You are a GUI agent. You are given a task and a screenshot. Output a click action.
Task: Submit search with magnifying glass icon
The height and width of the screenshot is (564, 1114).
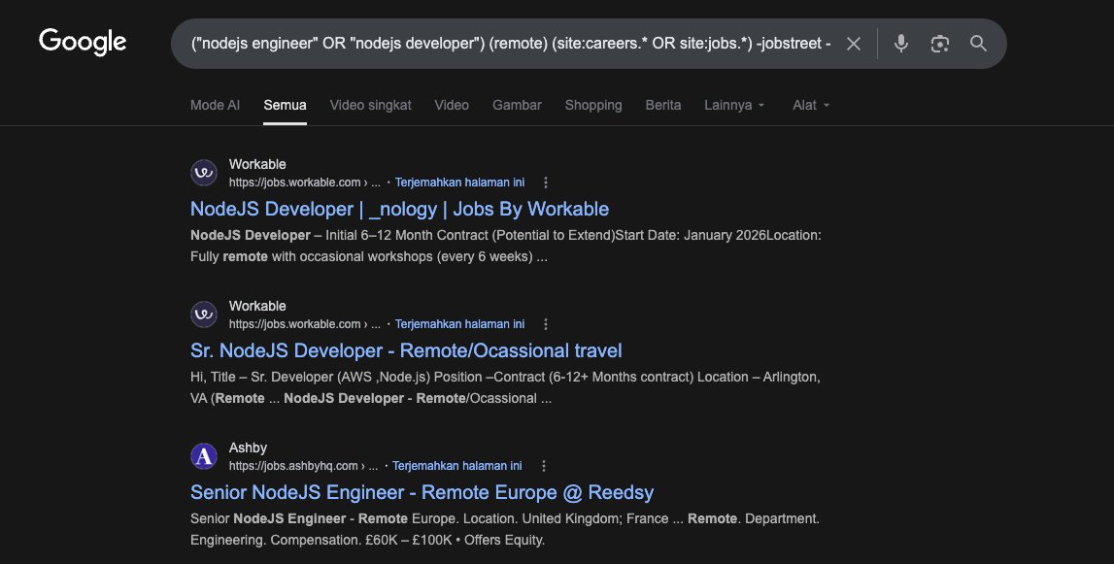pyautogui.click(x=978, y=44)
